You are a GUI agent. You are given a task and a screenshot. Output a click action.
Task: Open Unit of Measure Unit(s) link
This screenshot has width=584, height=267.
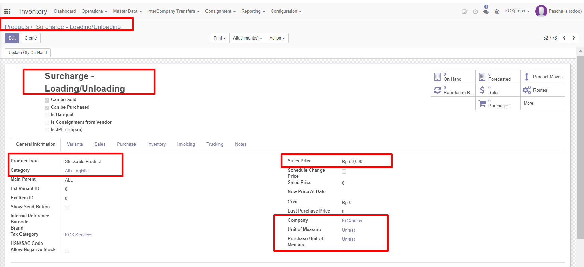pos(348,230)
